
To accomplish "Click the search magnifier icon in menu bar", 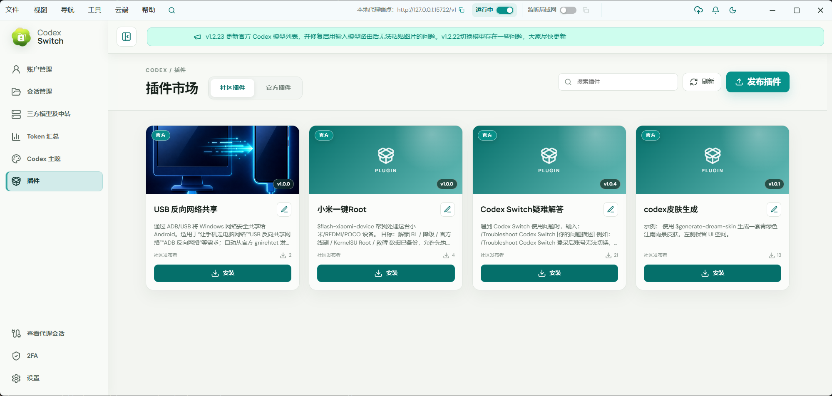I will coord(171,10).
